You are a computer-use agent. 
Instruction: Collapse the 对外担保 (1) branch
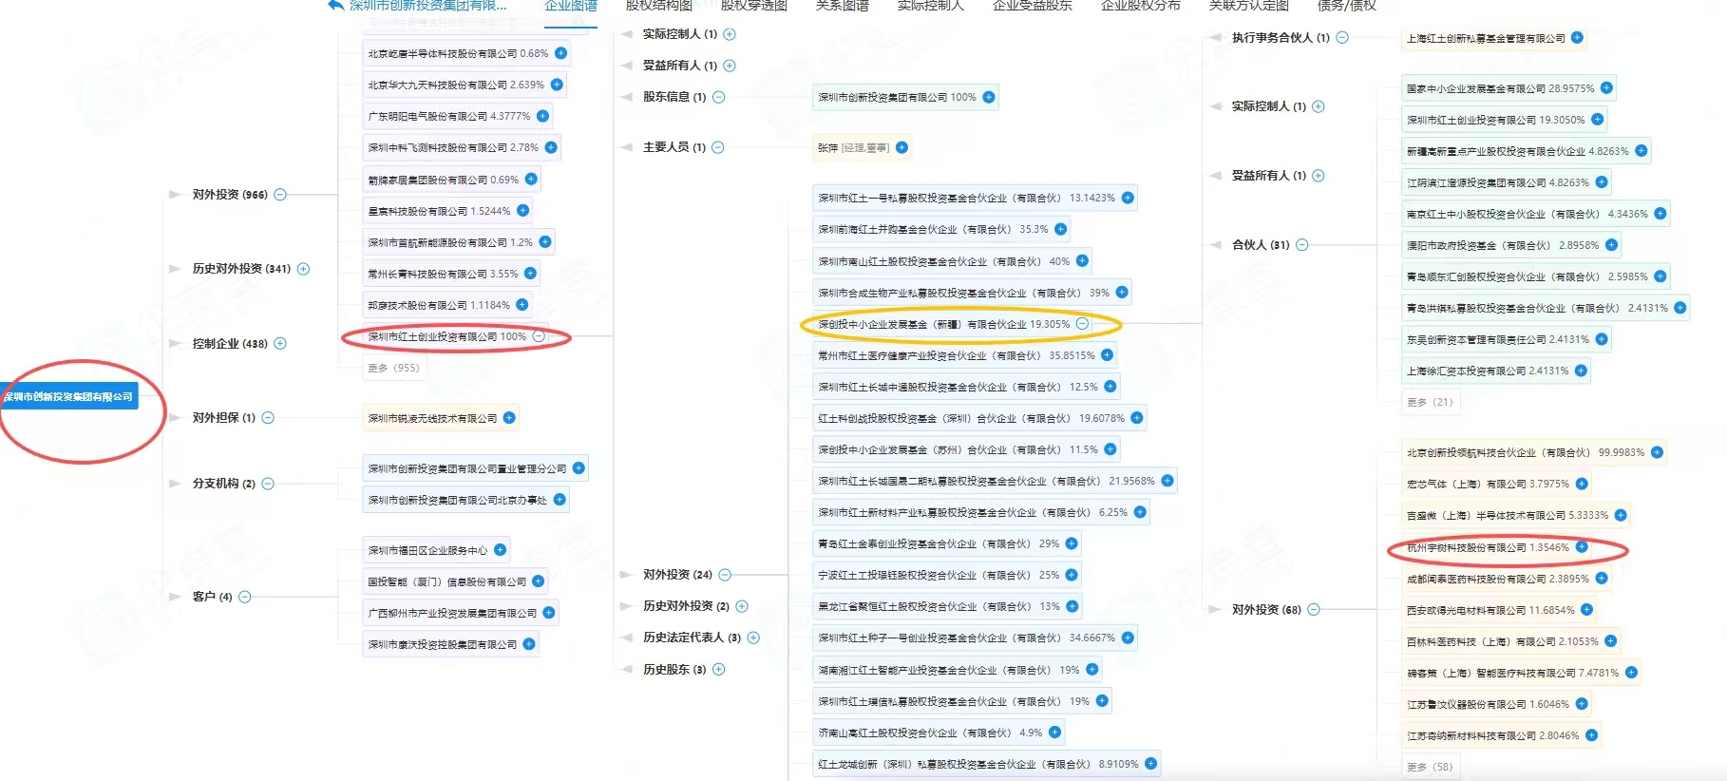point(268,417)
